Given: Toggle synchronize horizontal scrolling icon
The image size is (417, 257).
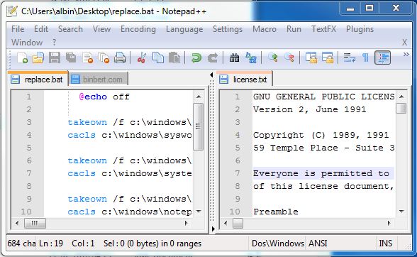Looking at the screenshot, I should click(328, 58).
